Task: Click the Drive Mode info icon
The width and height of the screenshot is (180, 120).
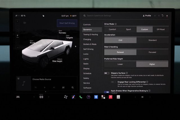Action: coord(116,24)
